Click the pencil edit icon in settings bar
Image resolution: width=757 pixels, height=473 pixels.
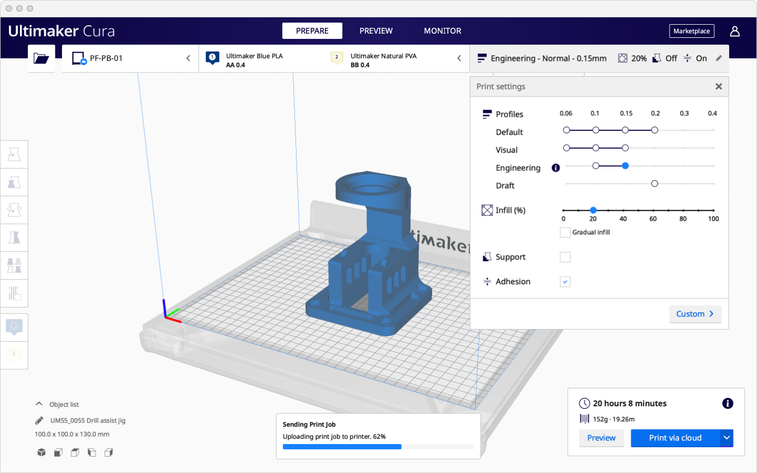pyautogui.click(x=719, y=58)
